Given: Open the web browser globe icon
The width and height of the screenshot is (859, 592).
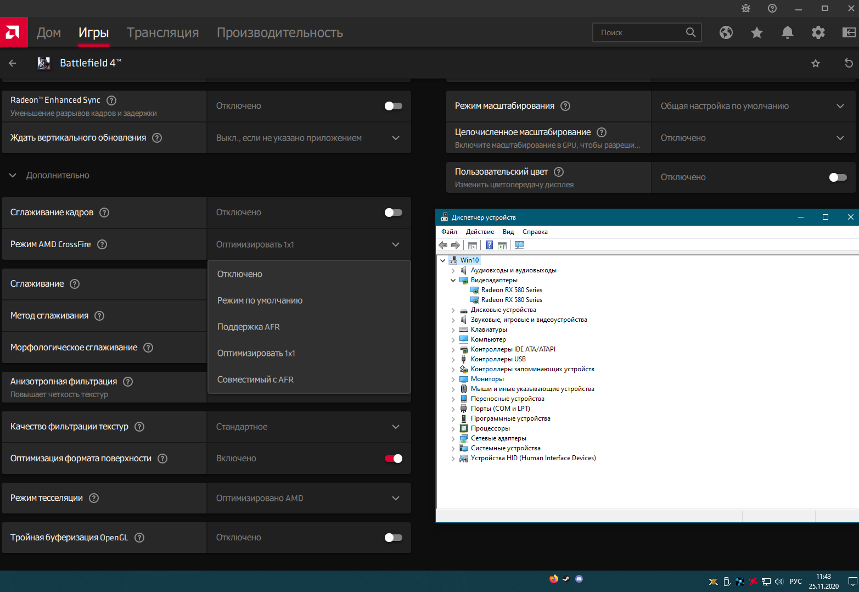Looking at the screenshot, I should pos(726,32).
